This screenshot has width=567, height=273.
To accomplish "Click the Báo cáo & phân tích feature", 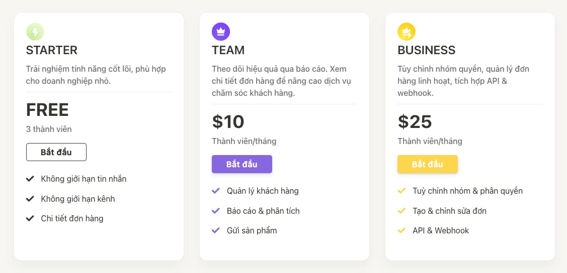I will pyautogui.click(x=263, y=211).
